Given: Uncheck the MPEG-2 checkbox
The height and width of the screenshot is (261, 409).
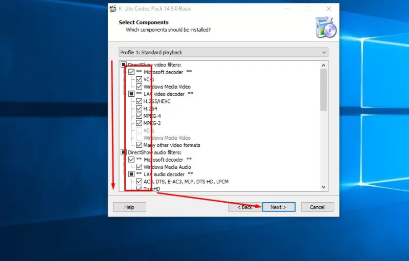Looking at the screenshot, I should 139,123.
